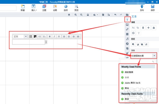Click the first 图层 layer order icon

(x=133, y=44)
